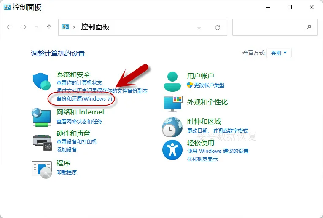Open the 系统和安全 category link

73,74
